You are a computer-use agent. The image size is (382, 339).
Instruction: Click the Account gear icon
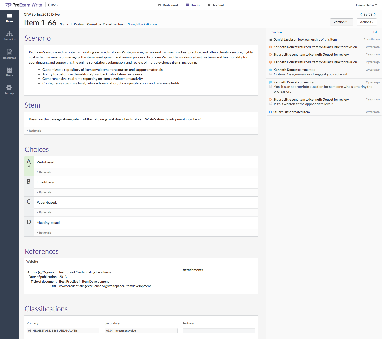(209, 5)
